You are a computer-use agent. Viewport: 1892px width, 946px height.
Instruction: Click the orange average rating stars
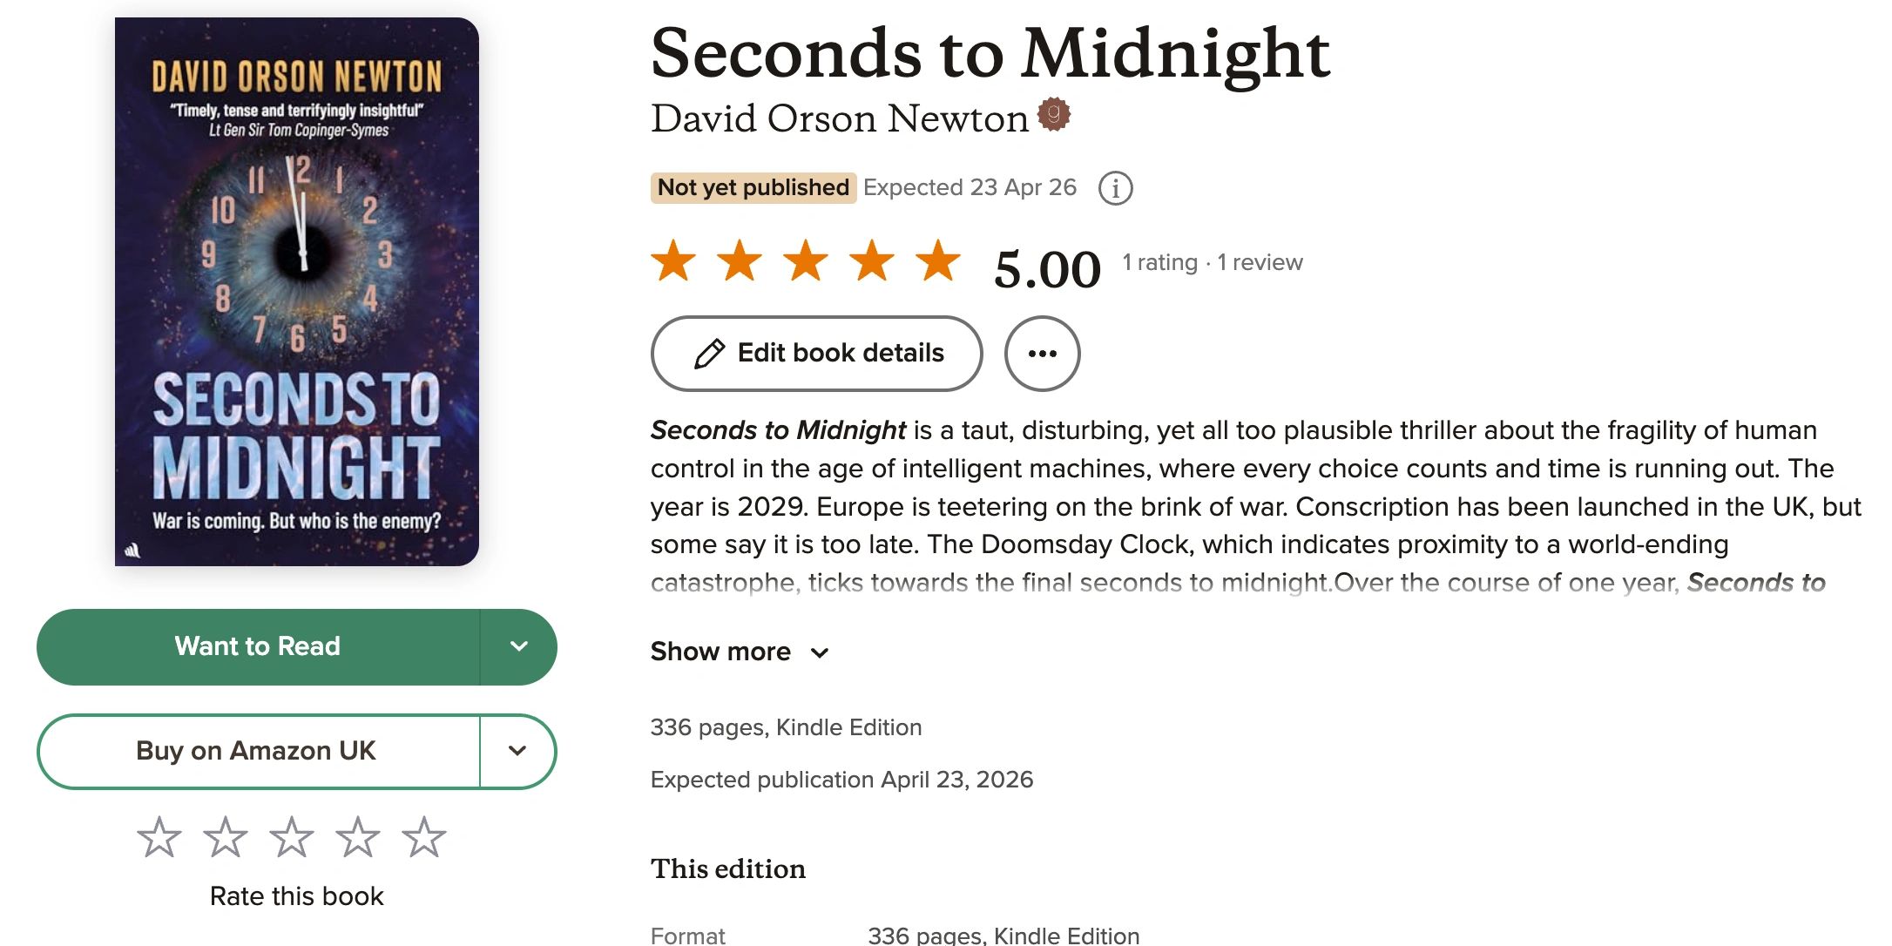tap(806, 260)
